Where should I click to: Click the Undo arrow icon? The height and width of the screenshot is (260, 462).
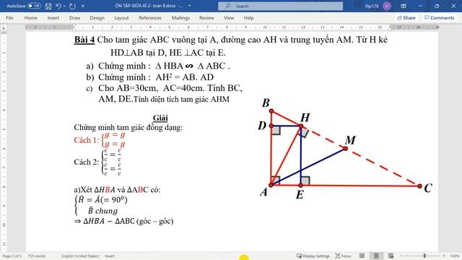click(x=58, y=6)
